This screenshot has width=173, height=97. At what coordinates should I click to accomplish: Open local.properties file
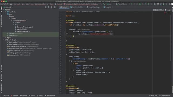click(18, 55)
